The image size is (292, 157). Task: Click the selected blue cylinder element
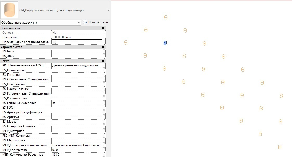pos(165,43)
